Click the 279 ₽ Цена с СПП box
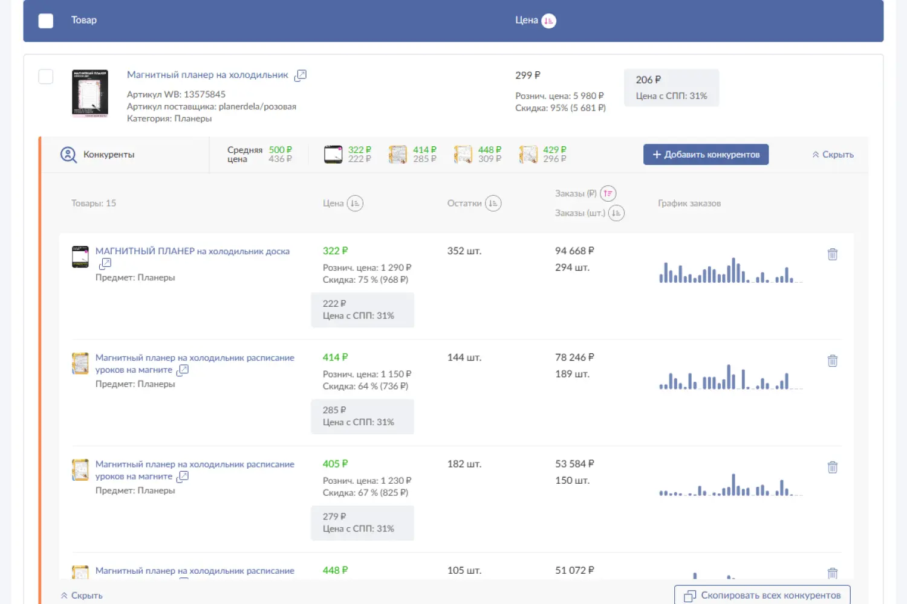 coord(362,523)
